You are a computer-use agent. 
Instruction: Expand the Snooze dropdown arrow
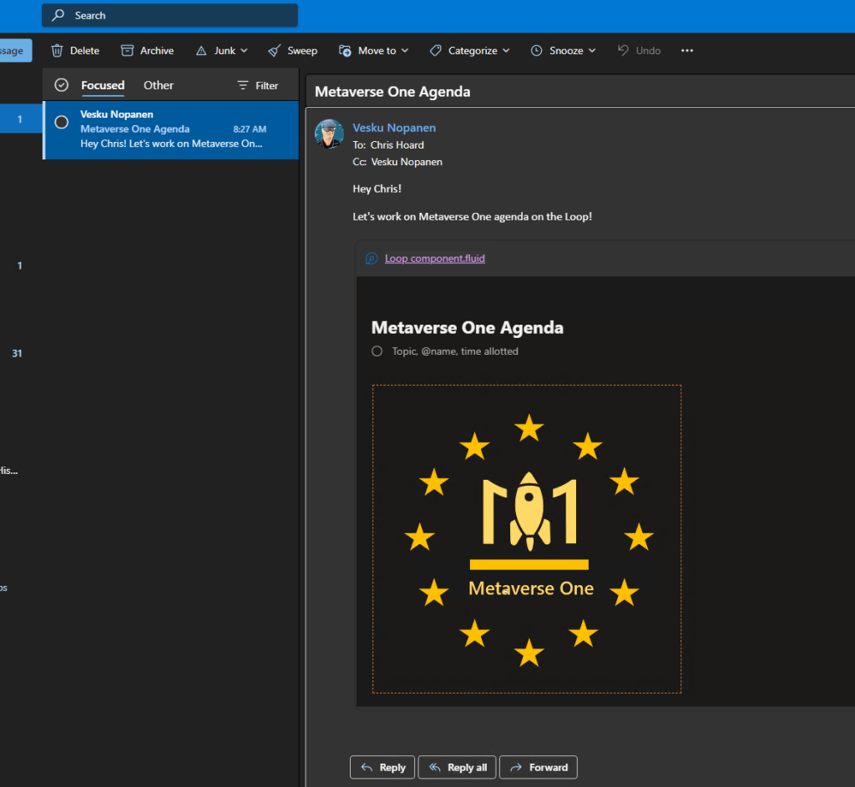point(592,51)
